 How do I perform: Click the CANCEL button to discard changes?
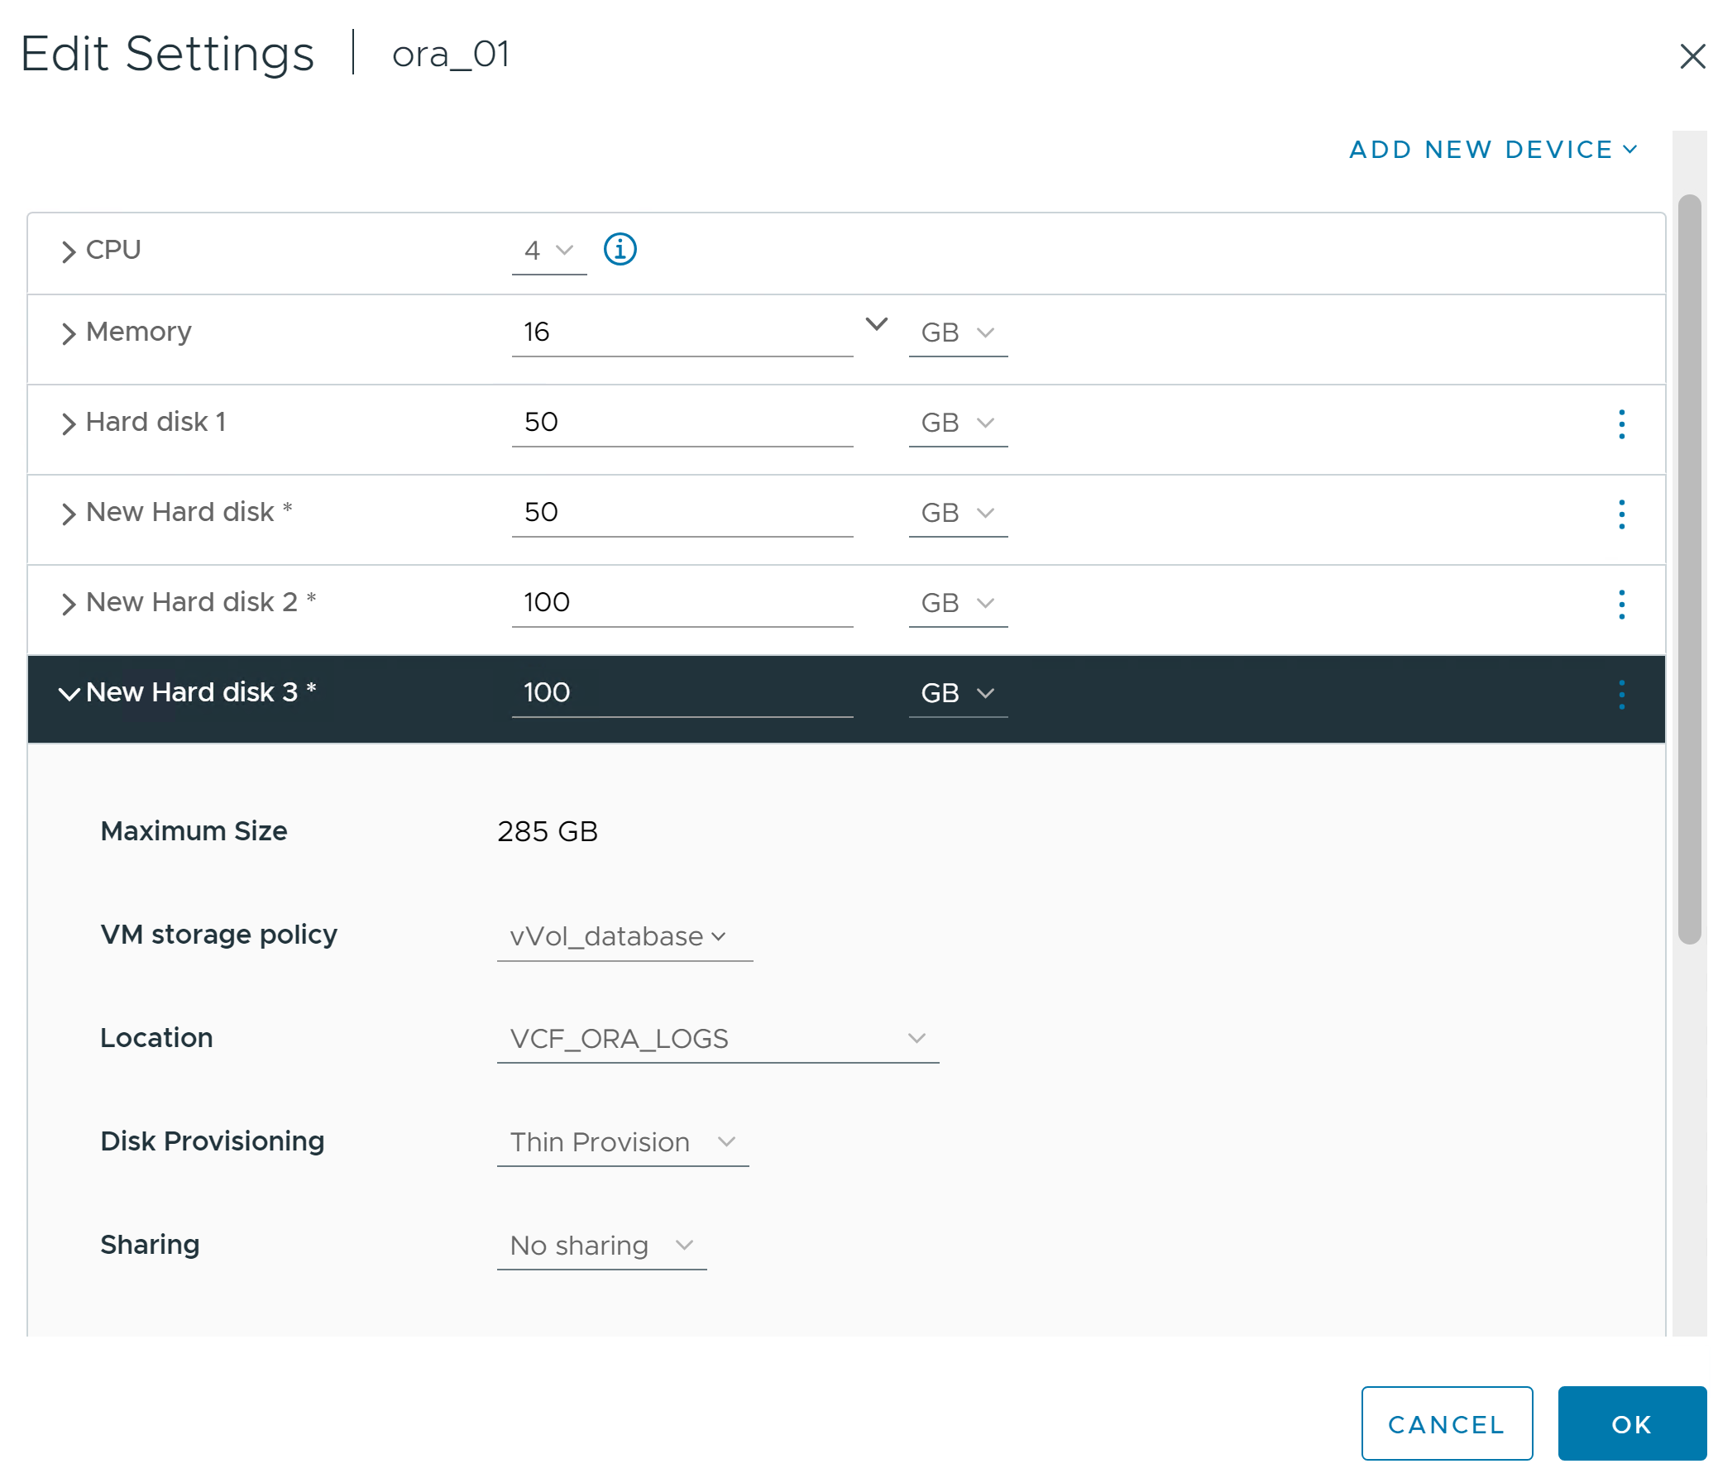point(1448,1423)
